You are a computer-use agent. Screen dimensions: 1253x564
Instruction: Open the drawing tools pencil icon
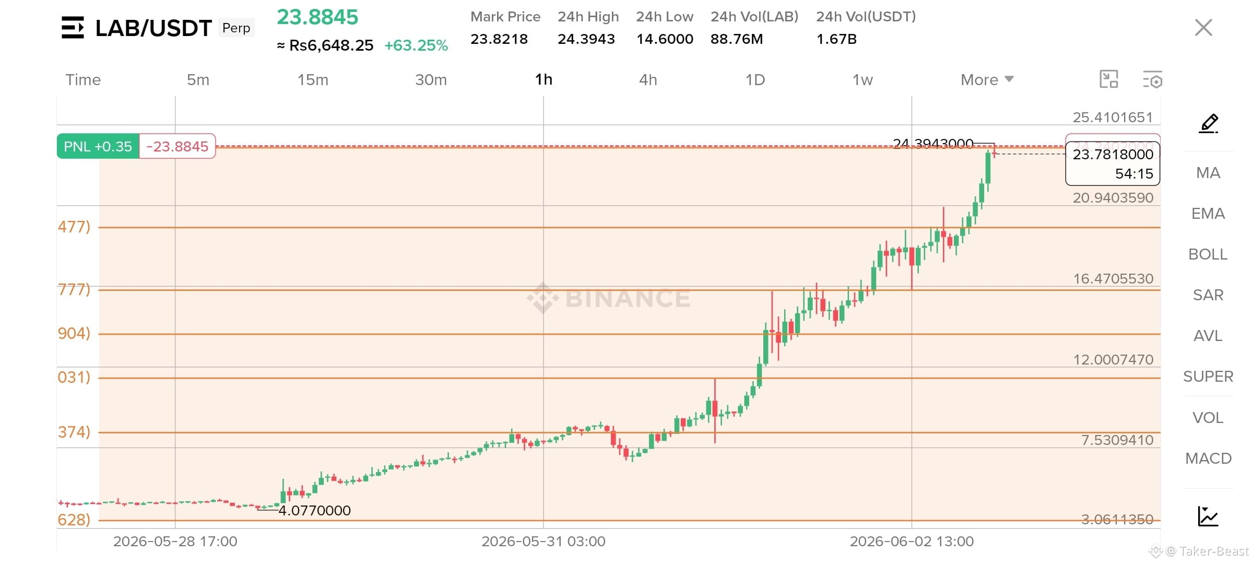1209,124
